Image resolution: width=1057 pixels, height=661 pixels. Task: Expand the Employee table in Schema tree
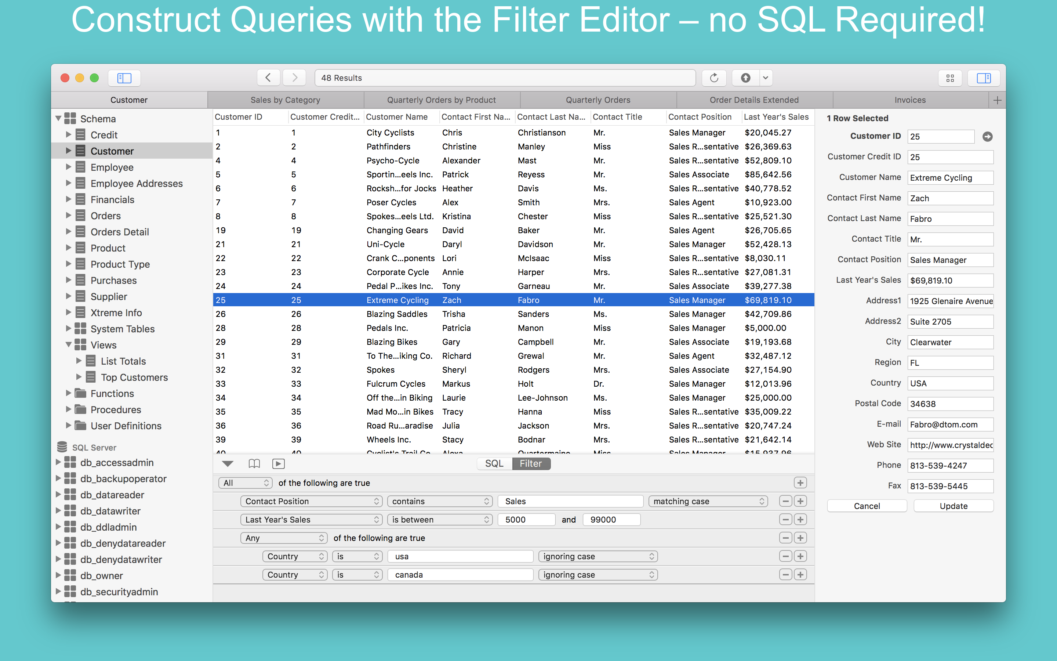[x=68, y=167]
